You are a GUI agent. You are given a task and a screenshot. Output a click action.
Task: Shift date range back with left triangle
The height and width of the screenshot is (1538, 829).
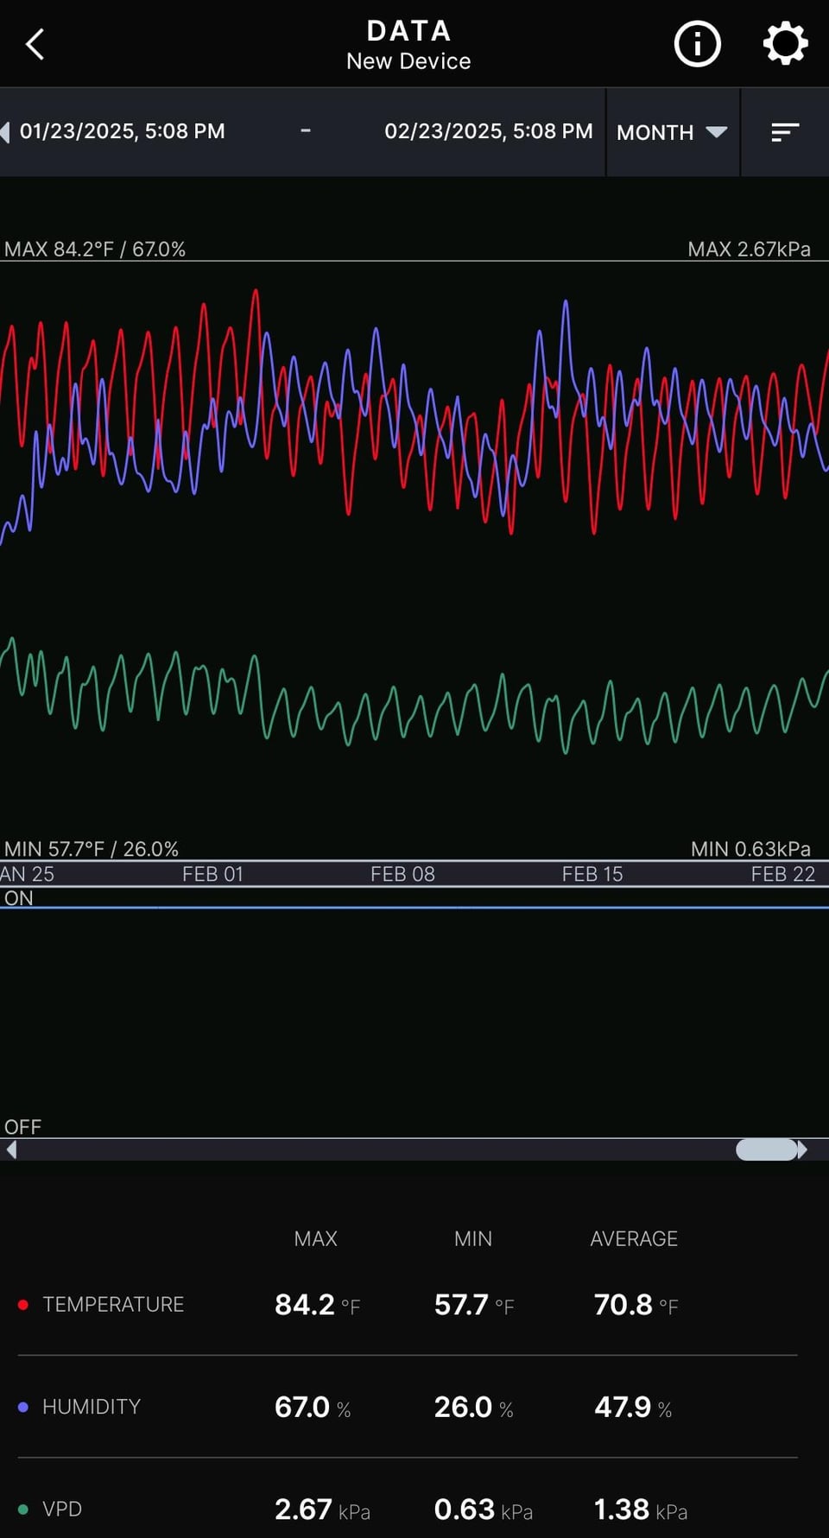point(5,132)
